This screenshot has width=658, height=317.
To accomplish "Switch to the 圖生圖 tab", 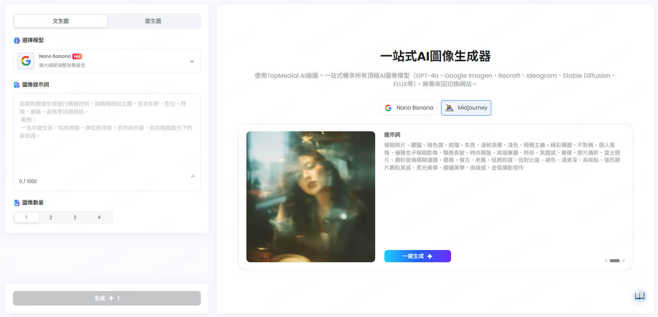I will (153, 21).
